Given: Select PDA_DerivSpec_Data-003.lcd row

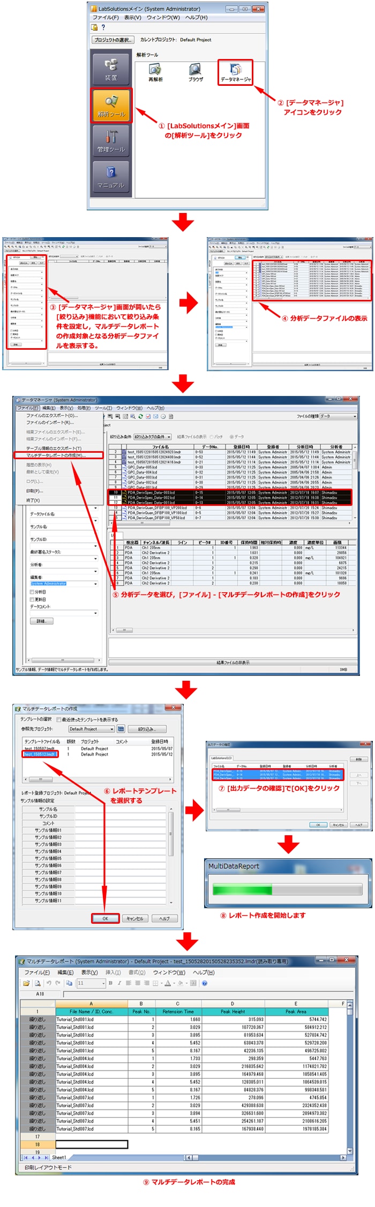Looking at the screenshot, I should [x=230, y=492].
